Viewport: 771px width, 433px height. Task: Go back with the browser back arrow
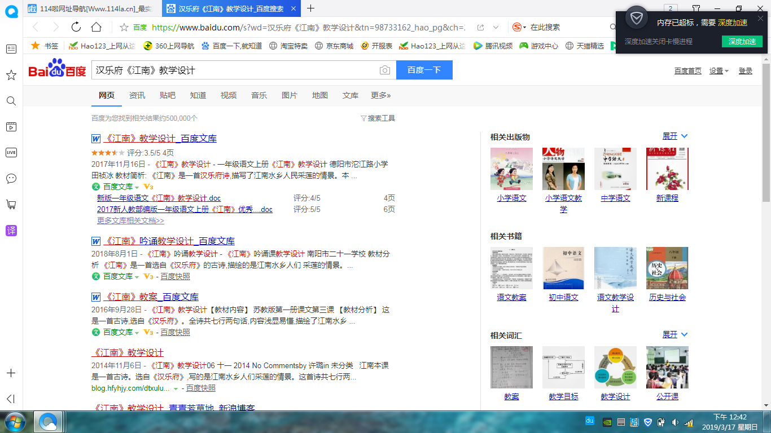coord(35,27)
